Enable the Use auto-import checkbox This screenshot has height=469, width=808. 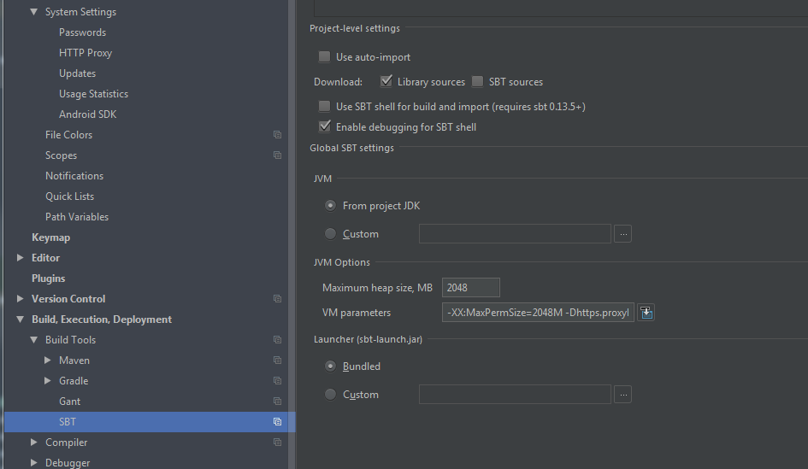click(x=325, y=57)
